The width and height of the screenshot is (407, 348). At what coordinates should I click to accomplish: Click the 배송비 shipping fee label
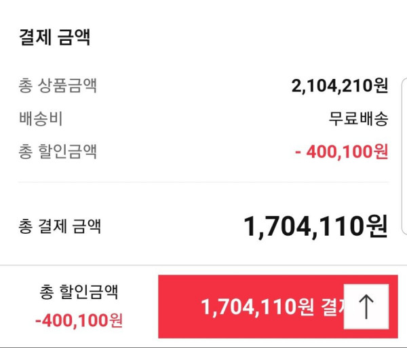(41, 118)
